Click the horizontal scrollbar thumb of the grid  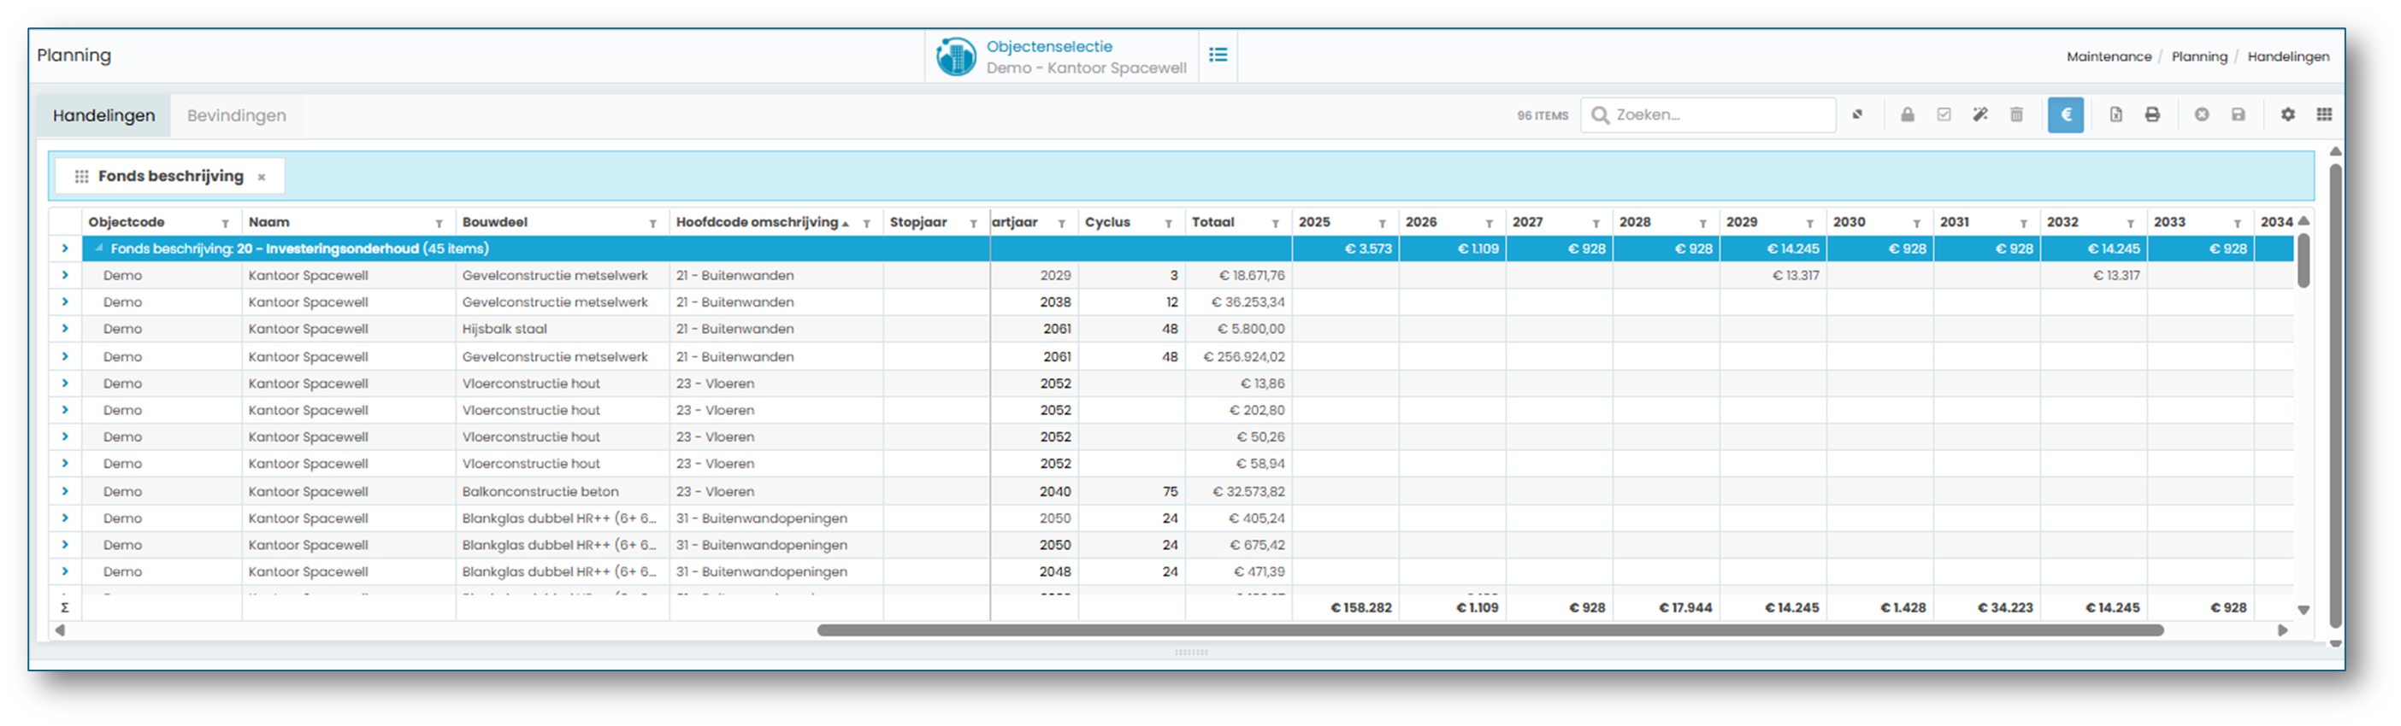click(x=1490, y=630)
